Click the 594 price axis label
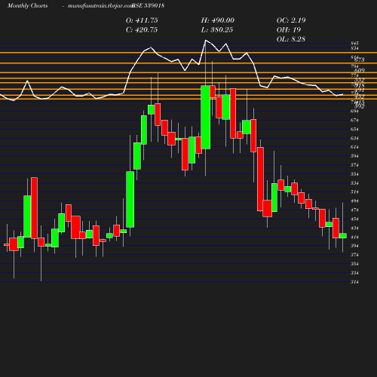 point(354,156)
